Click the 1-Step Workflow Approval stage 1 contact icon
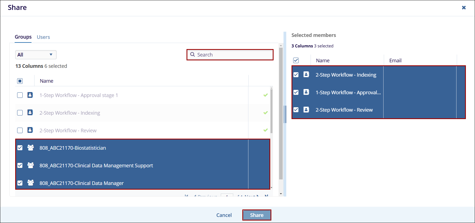 pyautogui.click(x=30, y=95)
